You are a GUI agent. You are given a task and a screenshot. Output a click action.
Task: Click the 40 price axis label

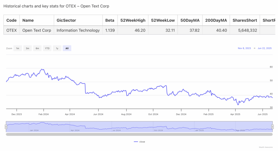[x=271, y=94]
